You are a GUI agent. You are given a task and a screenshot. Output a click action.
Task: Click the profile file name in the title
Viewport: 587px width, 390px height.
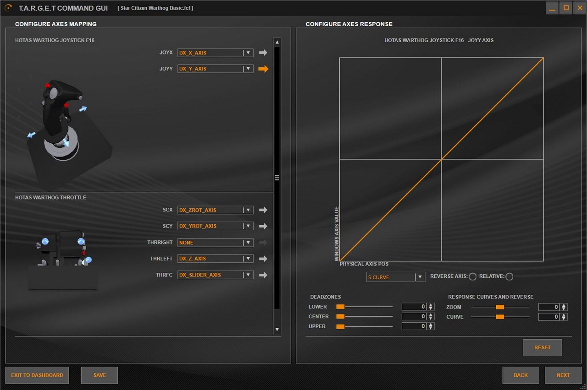155,8
